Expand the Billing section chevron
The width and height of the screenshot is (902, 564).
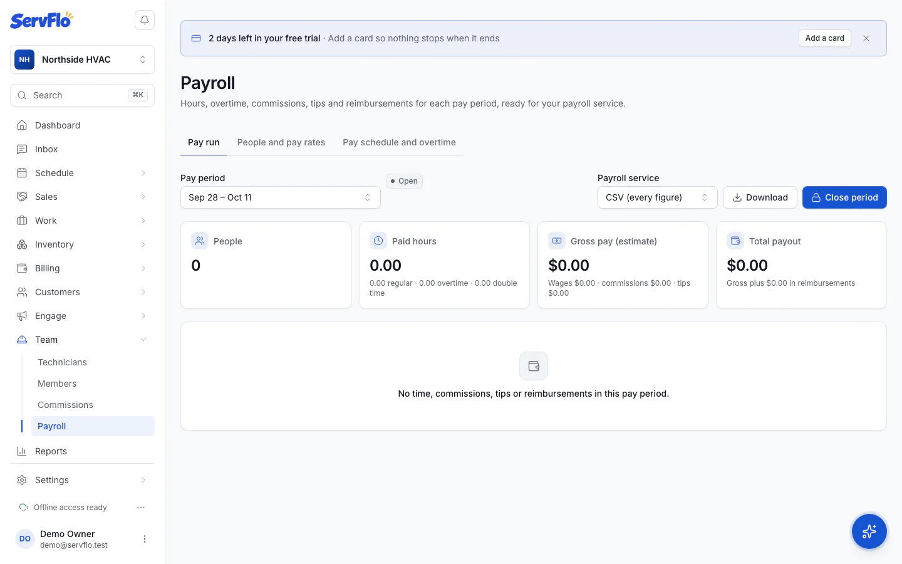point(143,268)
